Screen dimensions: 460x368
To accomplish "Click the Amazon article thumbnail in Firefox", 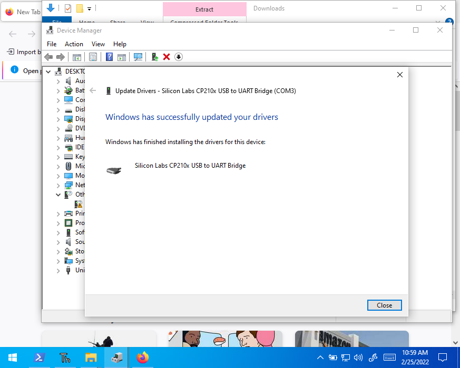I will coord(352,339).
